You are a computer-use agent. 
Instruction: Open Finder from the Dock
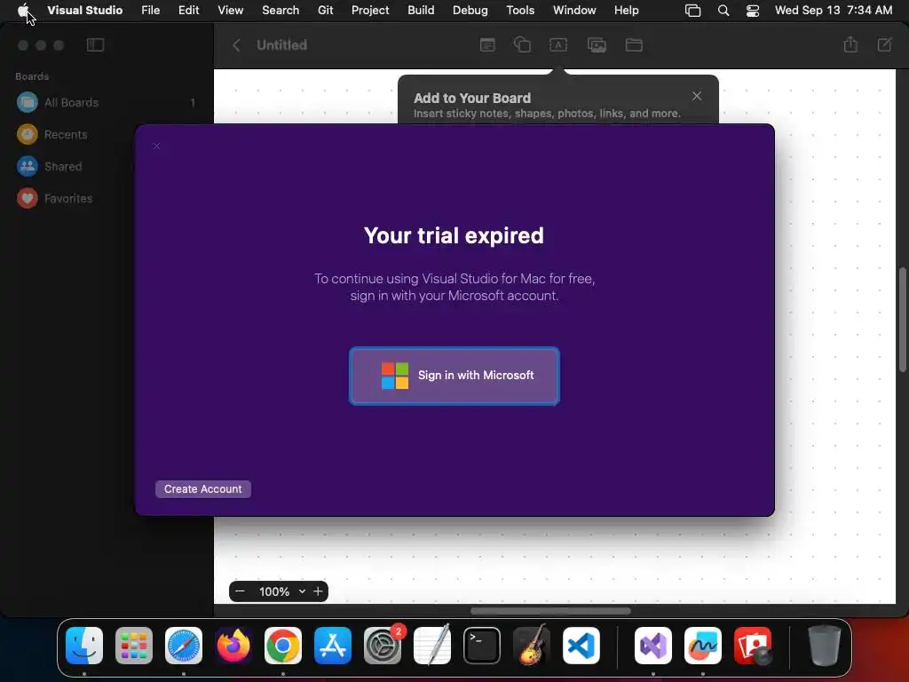point(84,646)
